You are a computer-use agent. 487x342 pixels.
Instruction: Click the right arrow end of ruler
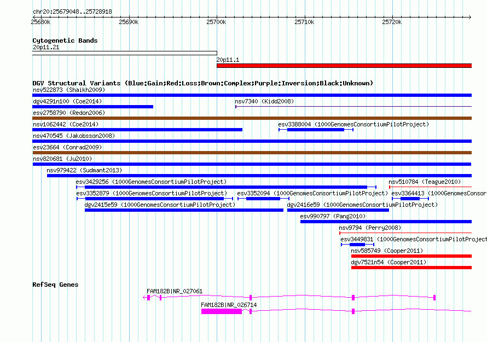click(469, 17)
